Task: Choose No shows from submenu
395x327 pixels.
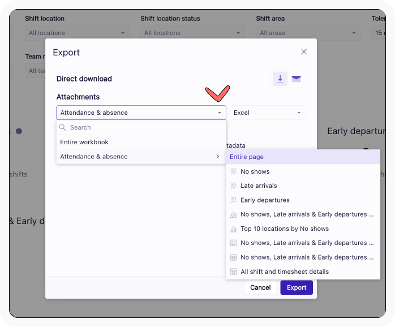Action: (303, 171)
